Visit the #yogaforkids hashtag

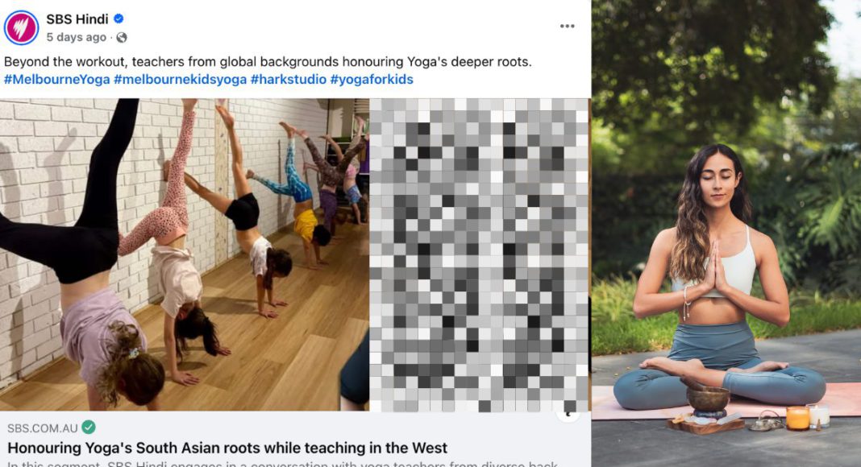372,80
